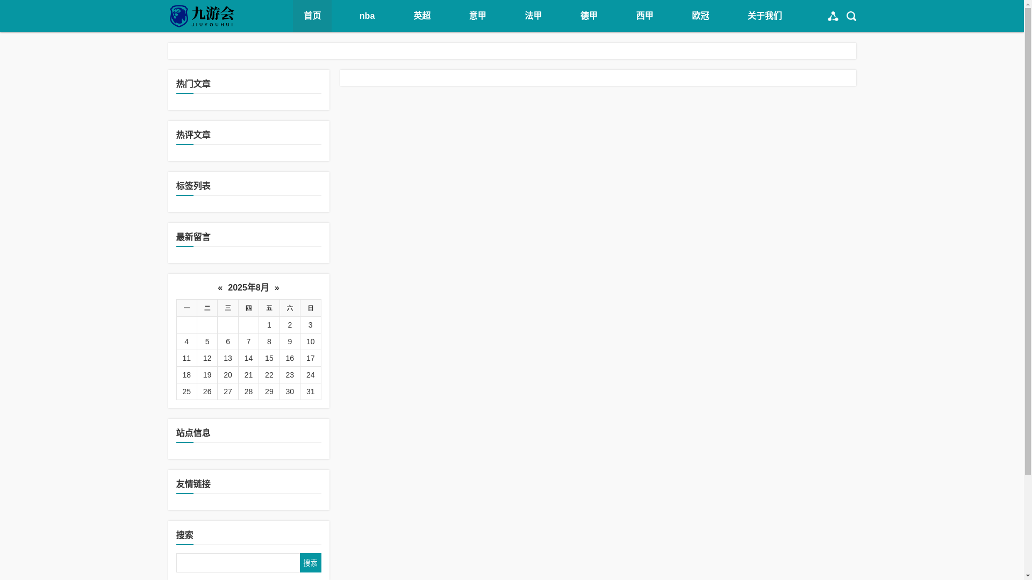The image size is (1032, 580).
Task: Click the 日 weekday column header
Action: [311, 308]
